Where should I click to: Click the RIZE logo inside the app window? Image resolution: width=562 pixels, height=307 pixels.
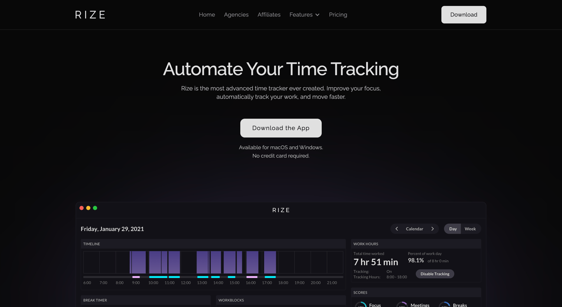coord(281,210)
